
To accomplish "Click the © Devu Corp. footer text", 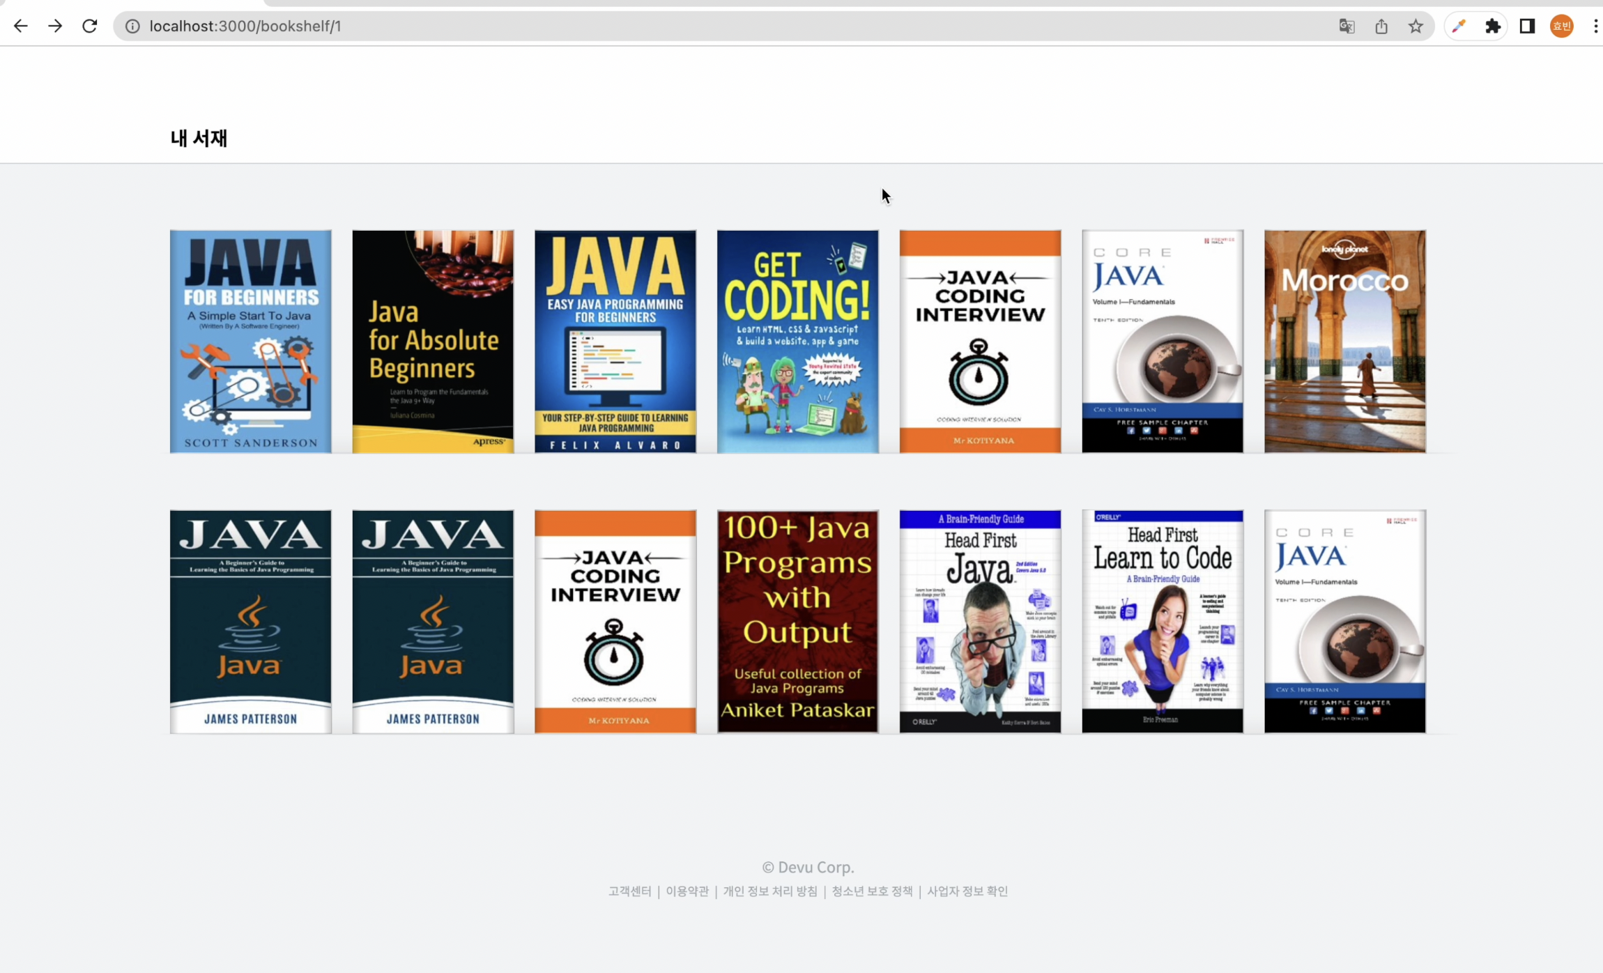I will (x=808, y=868).
